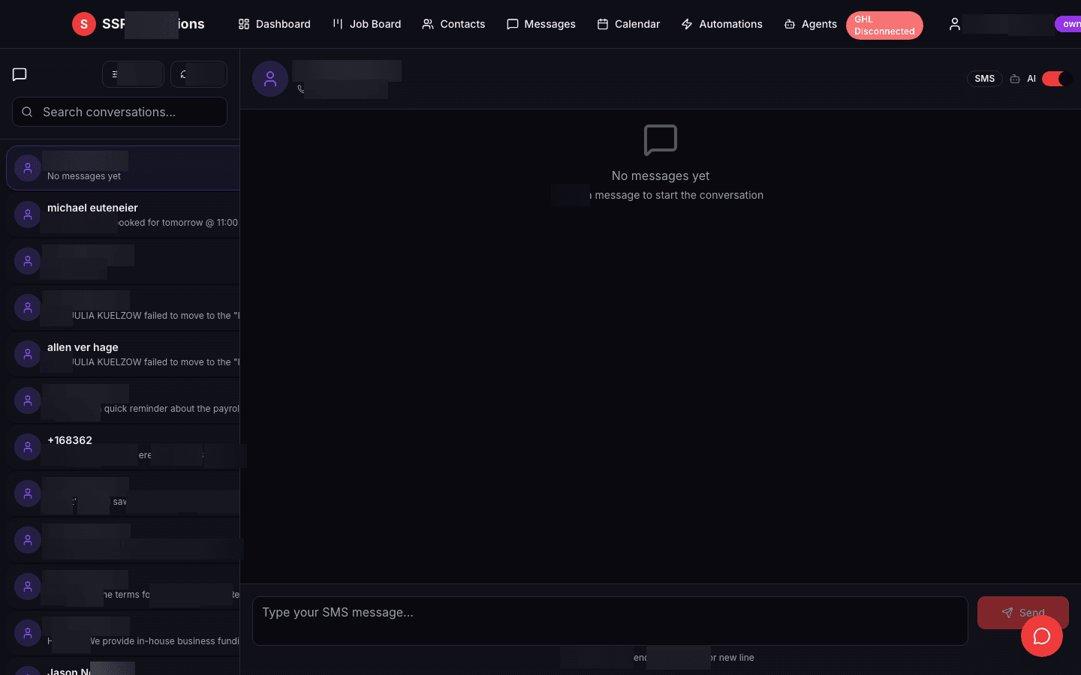Open Automations using the lightning bolt icon

coord(687,24)
